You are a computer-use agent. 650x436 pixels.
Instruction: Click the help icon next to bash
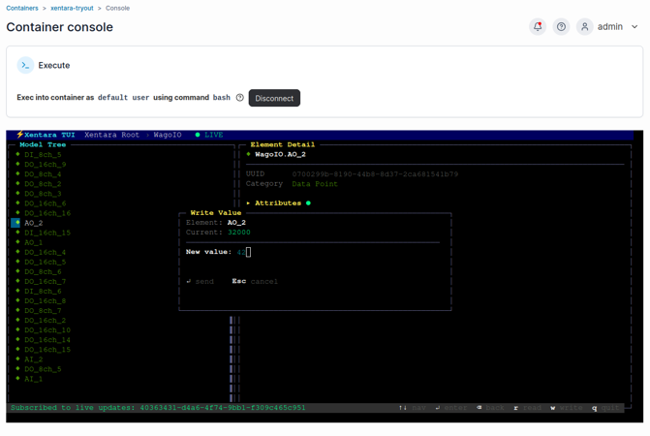point(239,98)
